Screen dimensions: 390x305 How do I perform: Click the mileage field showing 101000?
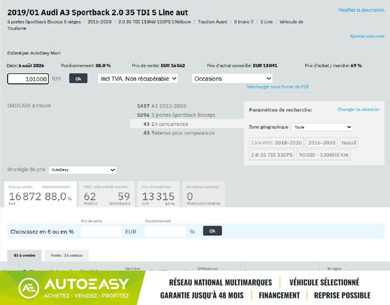point(28,79)
